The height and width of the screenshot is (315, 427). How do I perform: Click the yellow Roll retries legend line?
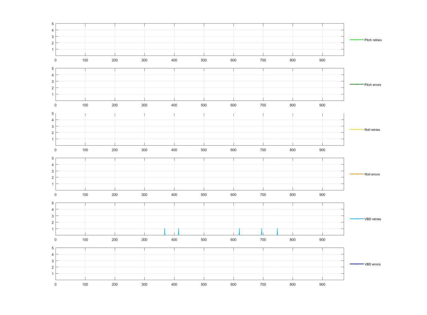(357, 129)
